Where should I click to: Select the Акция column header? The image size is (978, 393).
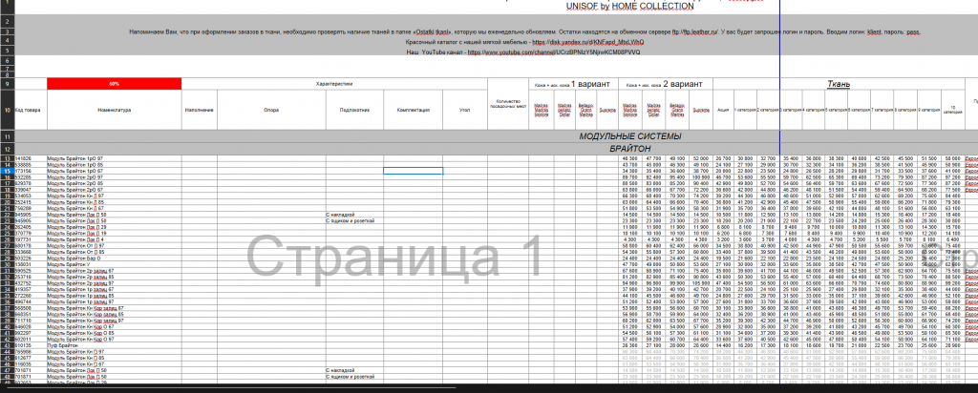[723, 111]
